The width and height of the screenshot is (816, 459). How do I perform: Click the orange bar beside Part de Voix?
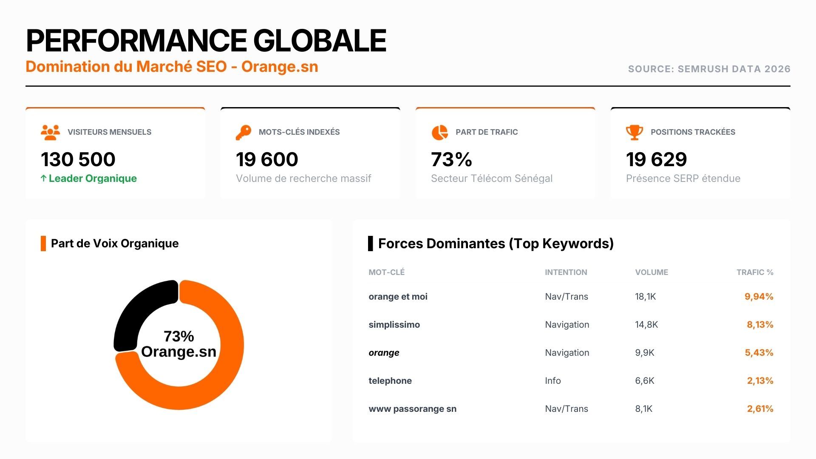coord(43,244)
